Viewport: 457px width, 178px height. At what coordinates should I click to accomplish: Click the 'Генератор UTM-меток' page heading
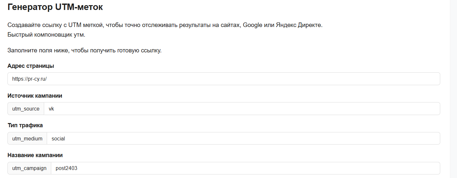(55, 7)
